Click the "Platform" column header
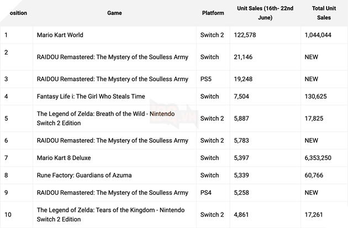 click(x=213, y=13)
